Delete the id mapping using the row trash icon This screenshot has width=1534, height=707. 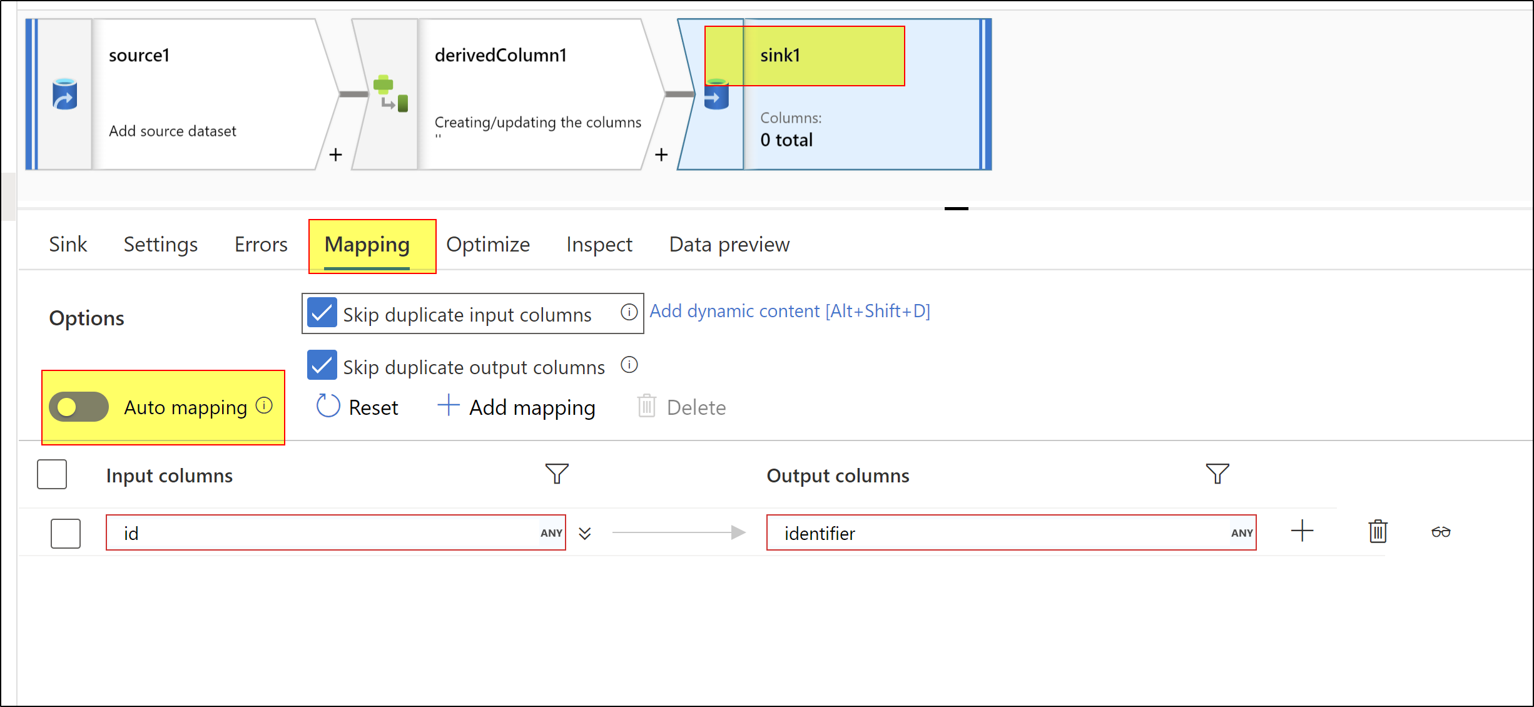pos(1378,532)
